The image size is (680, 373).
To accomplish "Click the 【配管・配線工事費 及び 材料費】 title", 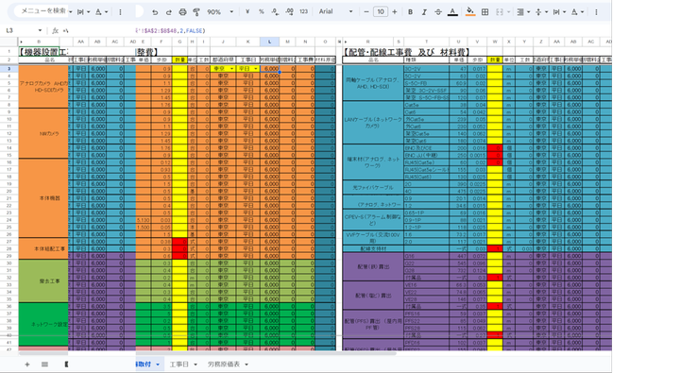I will [x=406, y=52].
